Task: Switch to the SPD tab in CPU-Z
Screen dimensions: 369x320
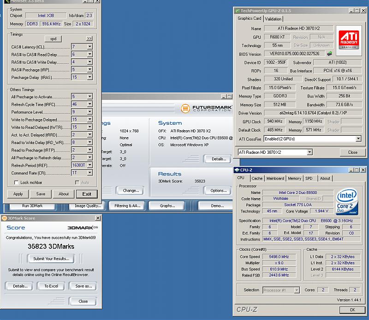Action: click(309, 178)
